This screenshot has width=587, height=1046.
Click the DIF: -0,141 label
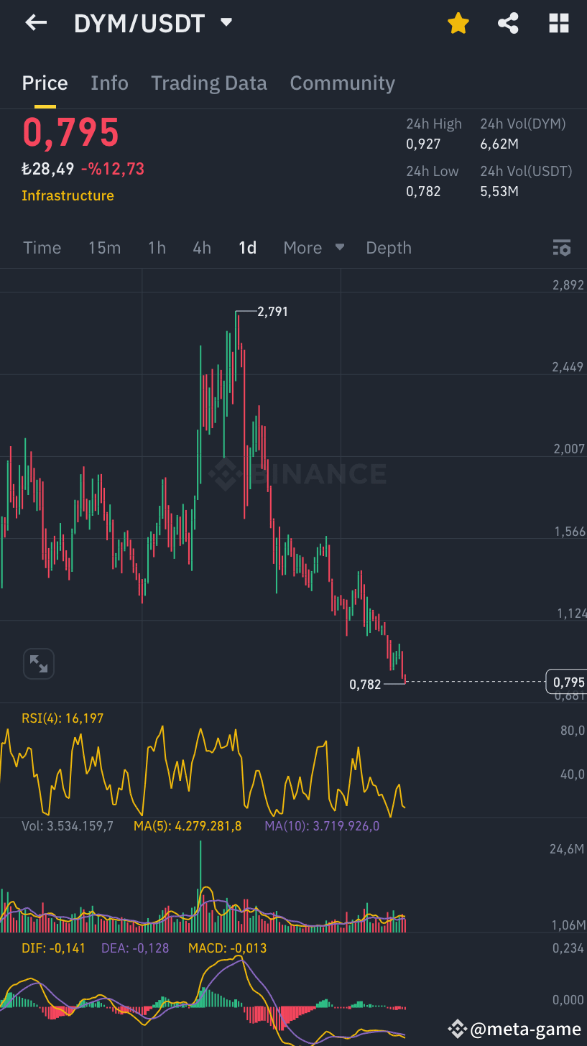[53, 948]
